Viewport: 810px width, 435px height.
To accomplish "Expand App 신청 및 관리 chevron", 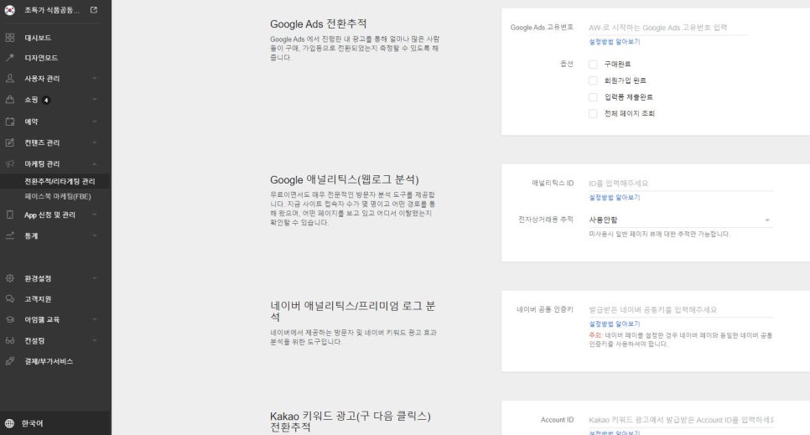I will [95, 215].
